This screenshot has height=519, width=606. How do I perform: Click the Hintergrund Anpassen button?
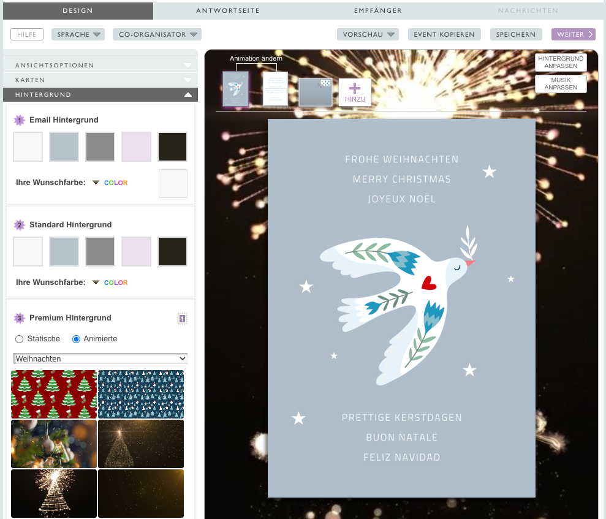(x=561, y=63)
